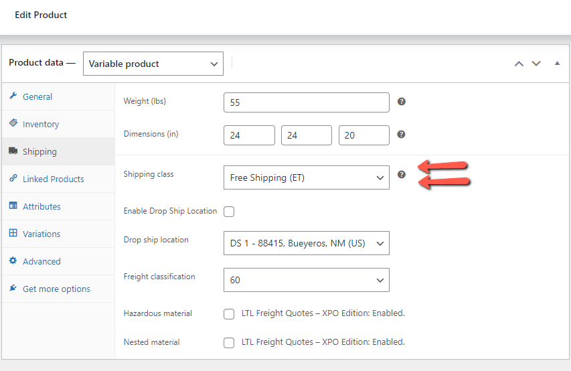
Task: Open the Shipping class dropdown
Action: pos(306,177)
